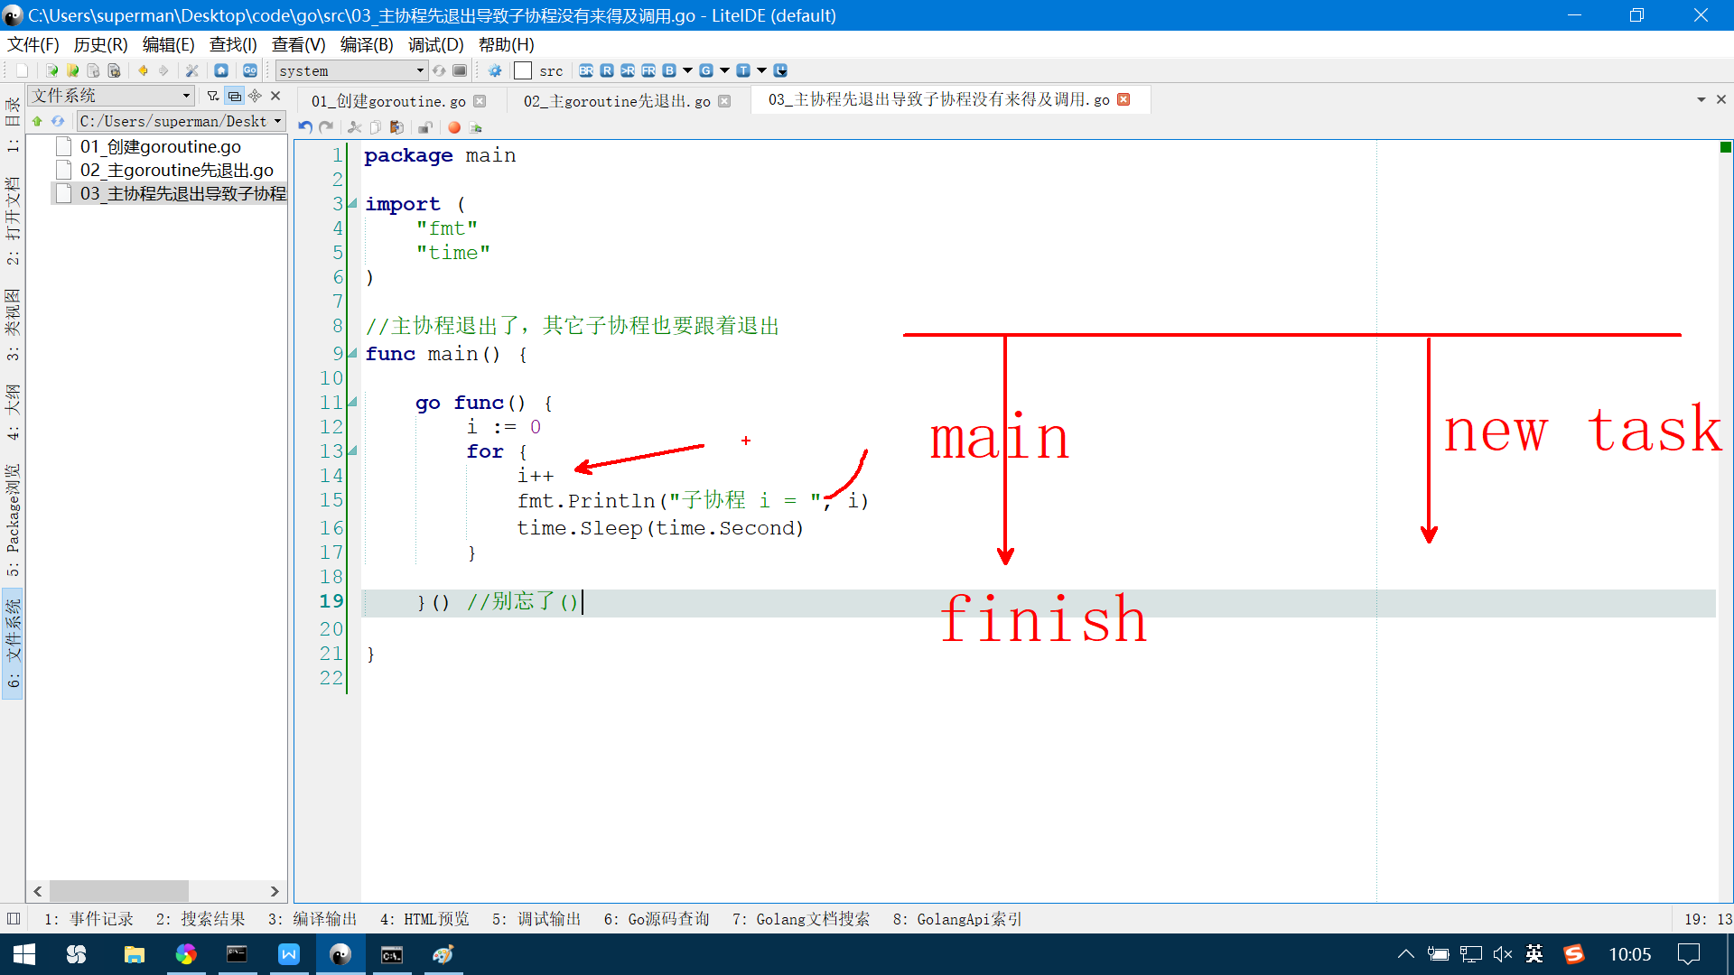Switch to 02_主goroutine先退出.go tab
Image resolution: width=1734 pixels, height=975 pixels.
pyautogui.click(x=617, y=101)
